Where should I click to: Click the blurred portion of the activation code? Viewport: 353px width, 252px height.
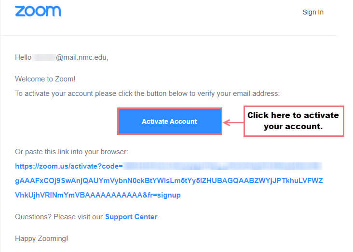coord(223,166)
